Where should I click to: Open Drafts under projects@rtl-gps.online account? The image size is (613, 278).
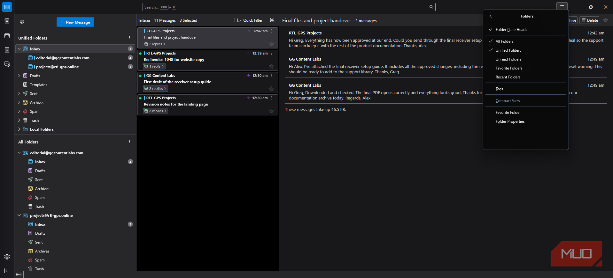pyautogui.click(x=75, y=233)
